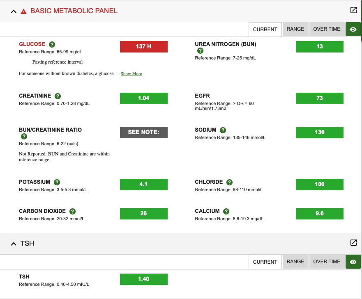Image resolution: width=362 pixels, height=299 pixels.
Task: Click the BUN/CREATININE RATIO label
Action: 50,130
